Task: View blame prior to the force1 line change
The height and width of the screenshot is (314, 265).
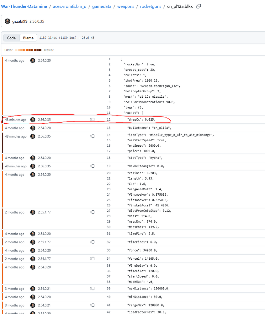Action: click(92, 258)
